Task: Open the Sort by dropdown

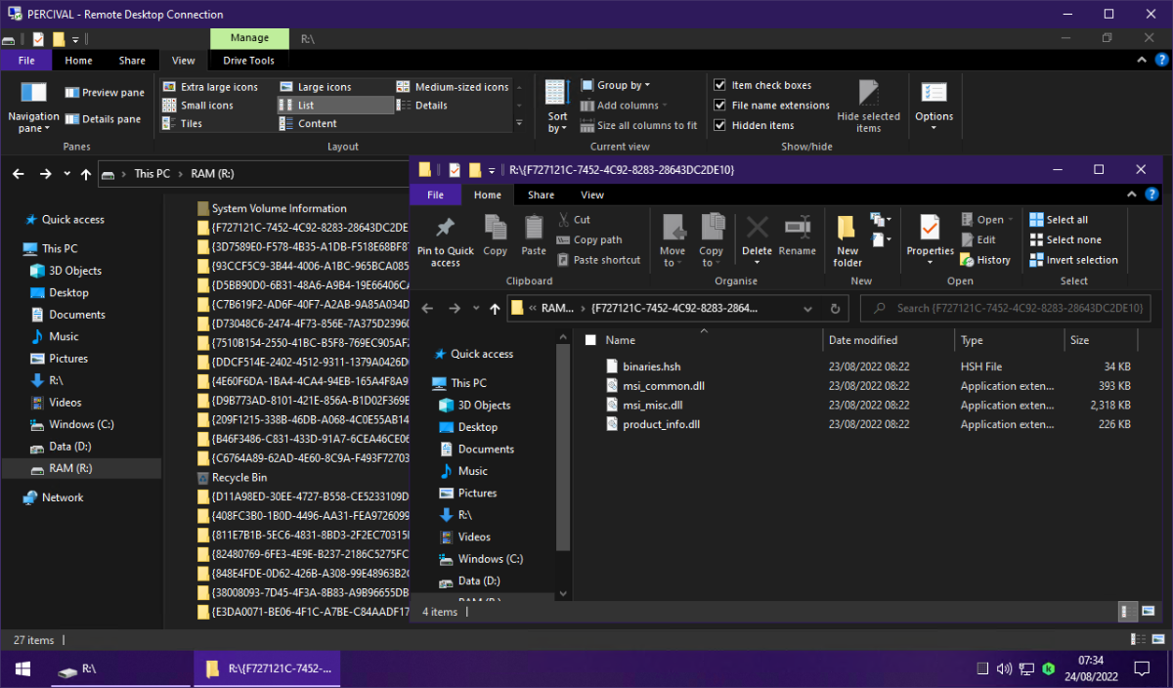Action: pos(556,107)
